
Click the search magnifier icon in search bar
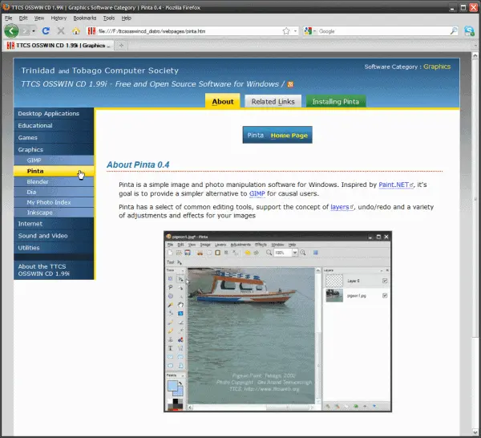click(x=453, y=31)
